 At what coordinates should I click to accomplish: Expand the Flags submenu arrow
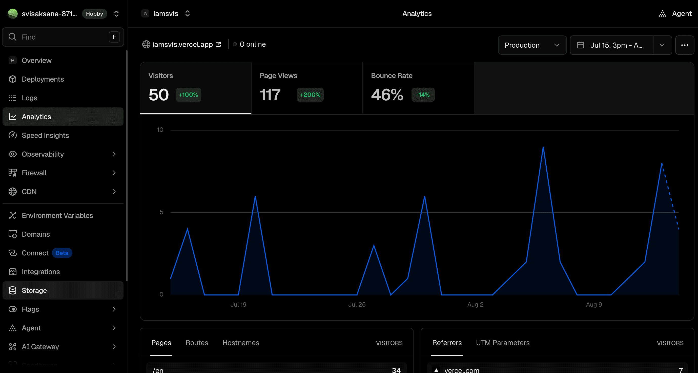114,309
